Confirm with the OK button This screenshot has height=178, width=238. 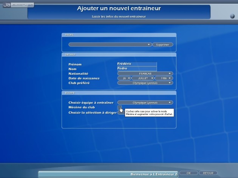pos(189,173)
